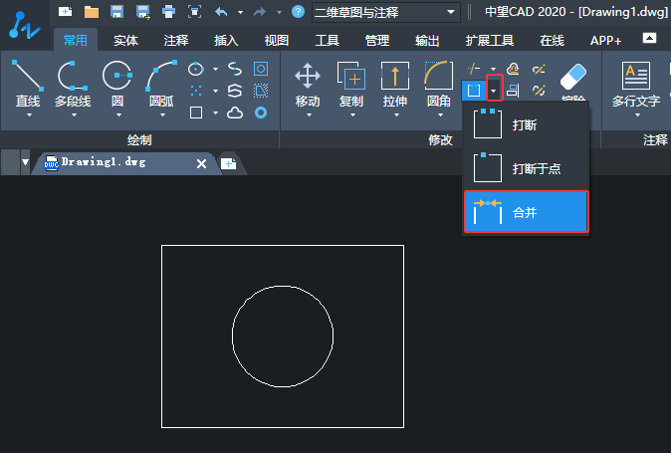Select the 多行文字 multiline text tool
Image resolution: width=671 pixels, height=453 pixels.
[x=636, y=84]
